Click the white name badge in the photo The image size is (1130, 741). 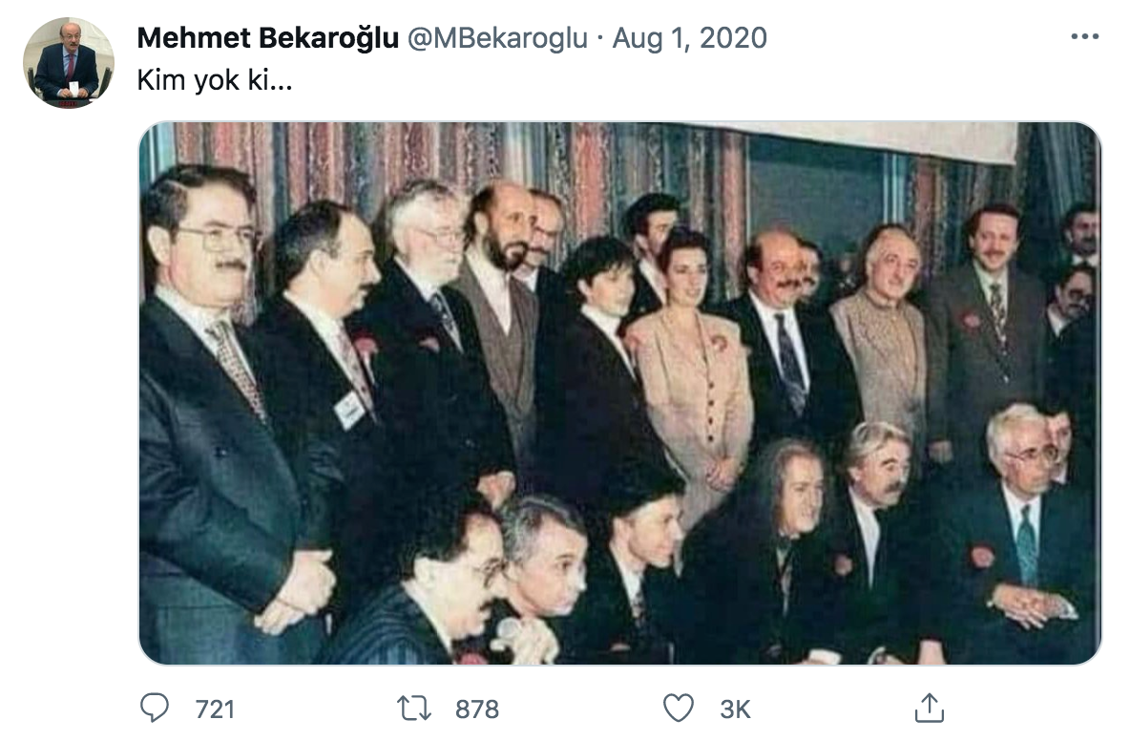[x=351, y=410]
